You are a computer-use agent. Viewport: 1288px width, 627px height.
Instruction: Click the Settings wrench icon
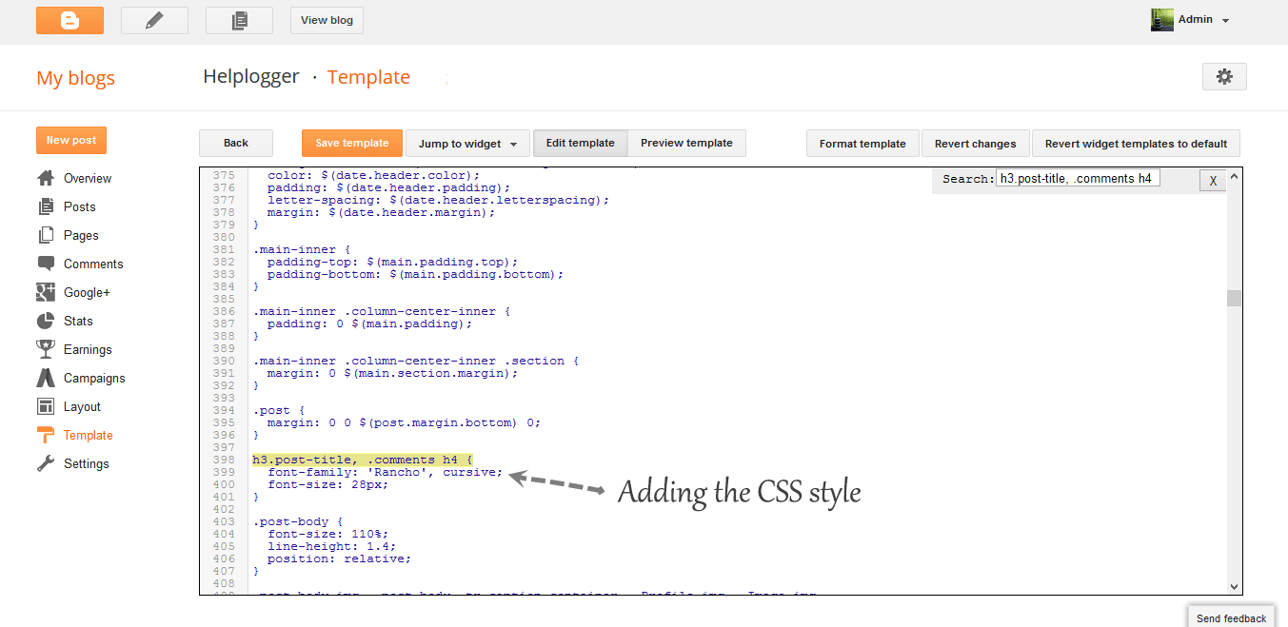(x=46, y=463)
